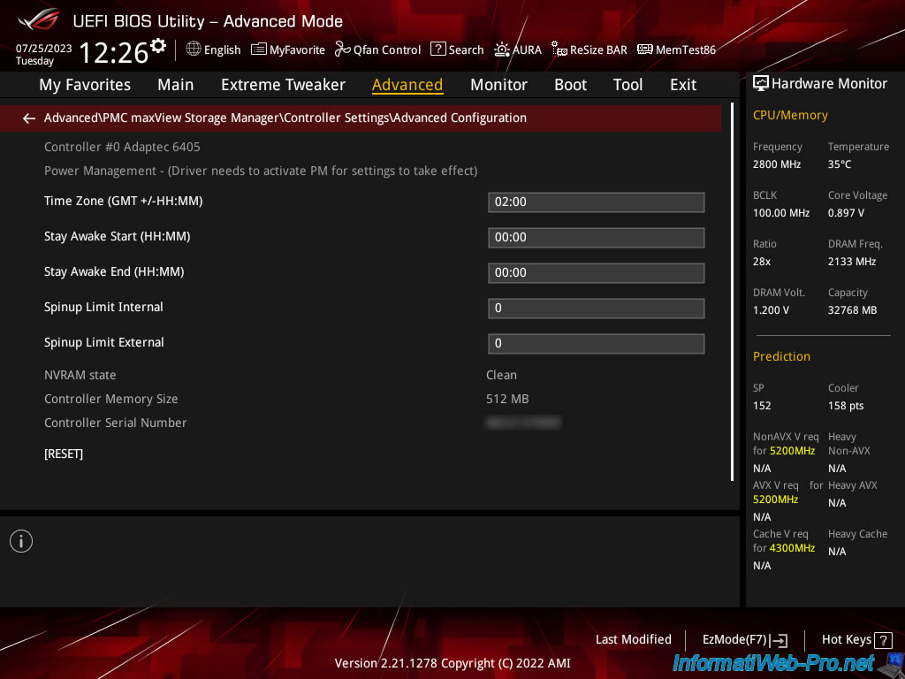Image resolution: width=905 pixels, height=679 pixels.
Task: Click the EzMode switch arrow icon
Action: point(780,640)
